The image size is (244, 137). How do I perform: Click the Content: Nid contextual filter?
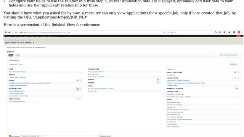click(171, 75)
